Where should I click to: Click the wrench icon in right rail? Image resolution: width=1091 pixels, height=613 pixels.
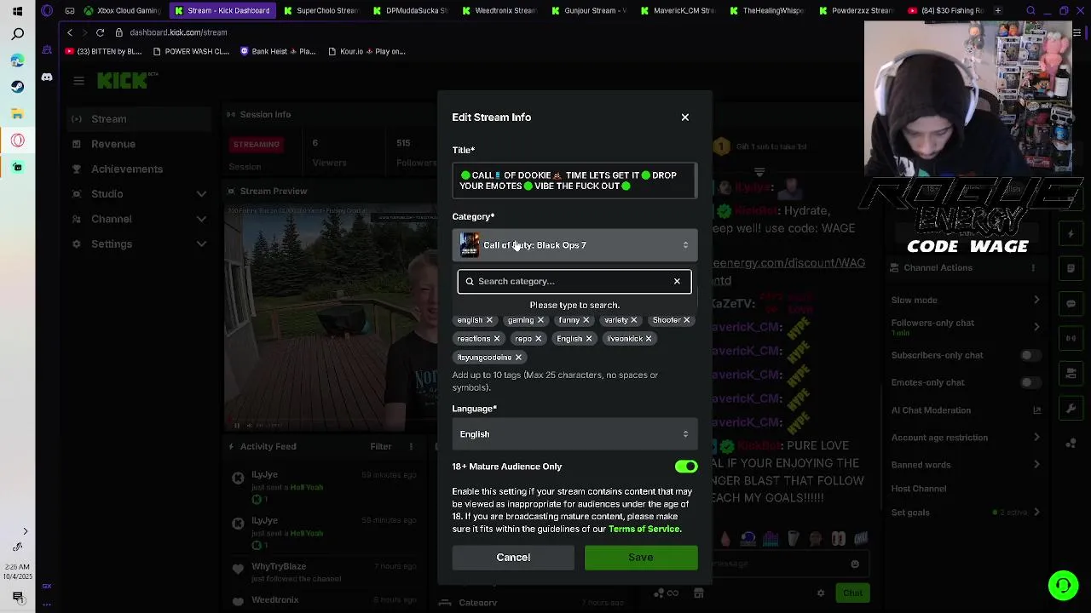tap(1071, 408)
